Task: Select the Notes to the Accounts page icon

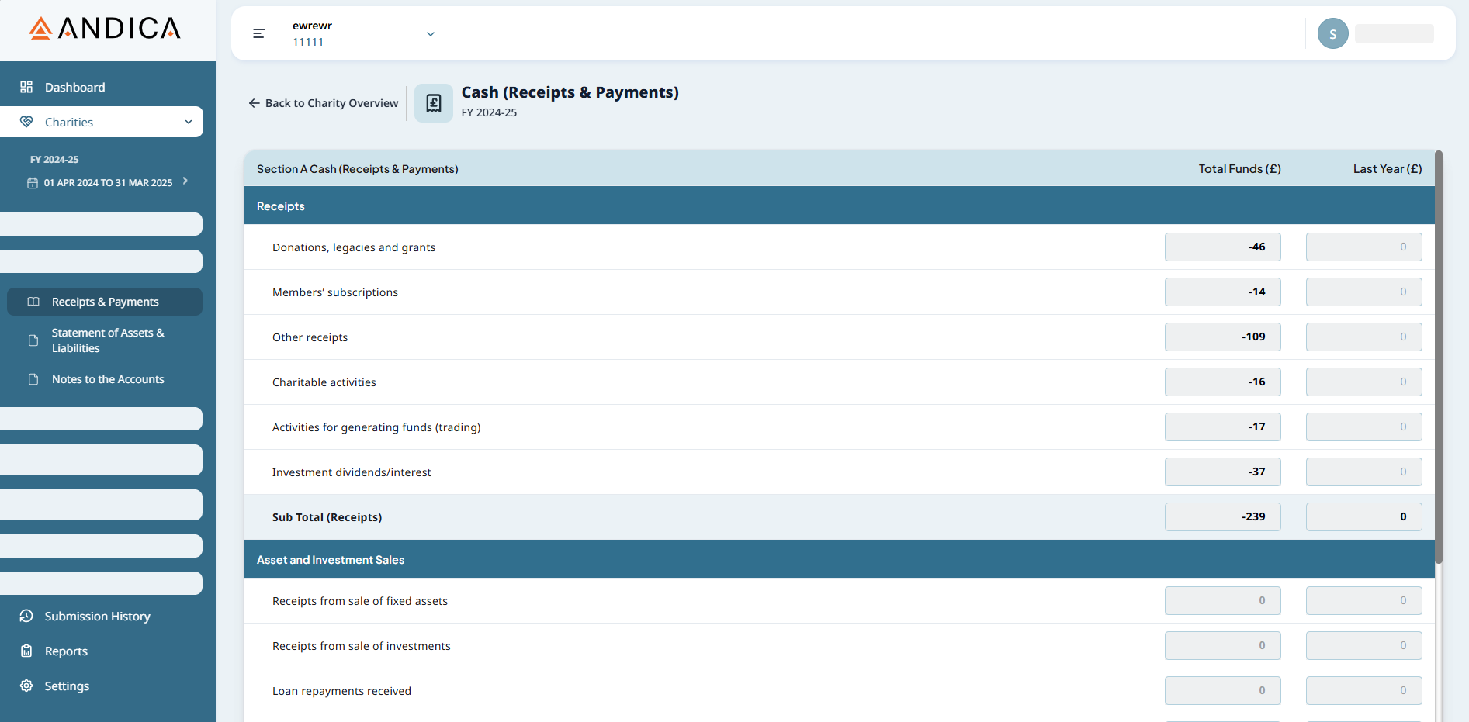Action: coord(32,378)
